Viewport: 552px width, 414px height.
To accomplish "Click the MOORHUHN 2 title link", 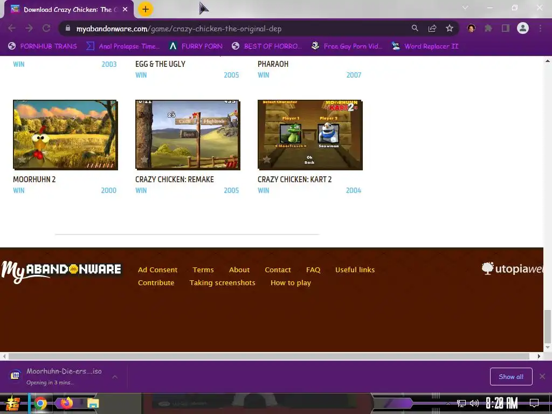I will (x=34, y=179).
